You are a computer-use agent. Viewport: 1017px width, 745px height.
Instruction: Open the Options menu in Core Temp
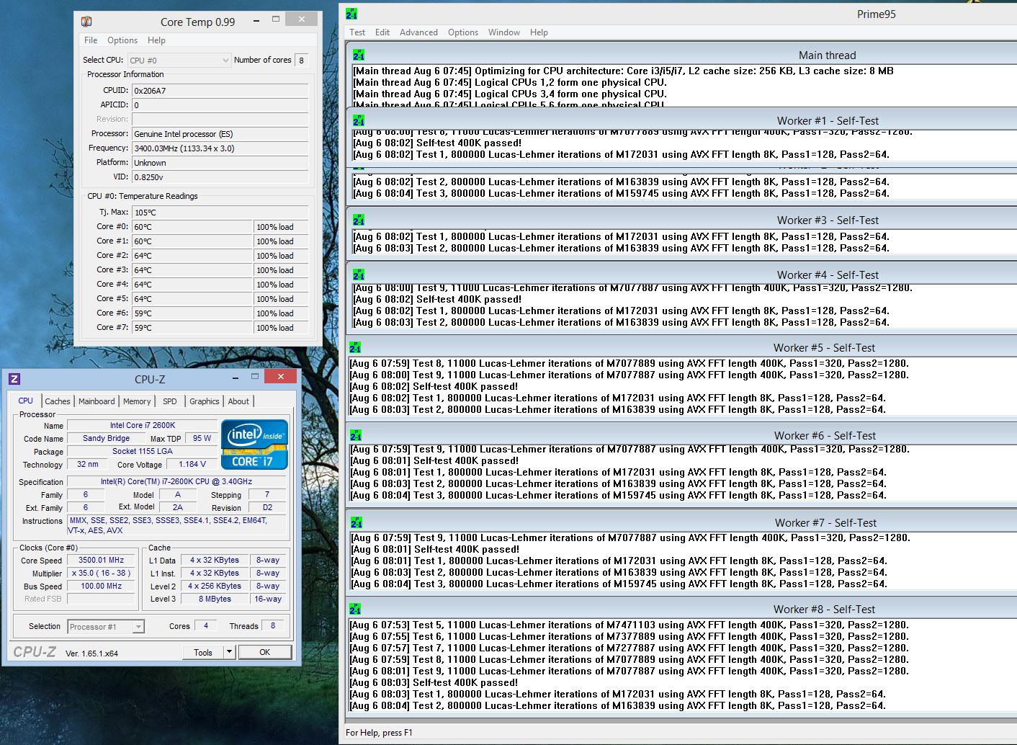122,40
